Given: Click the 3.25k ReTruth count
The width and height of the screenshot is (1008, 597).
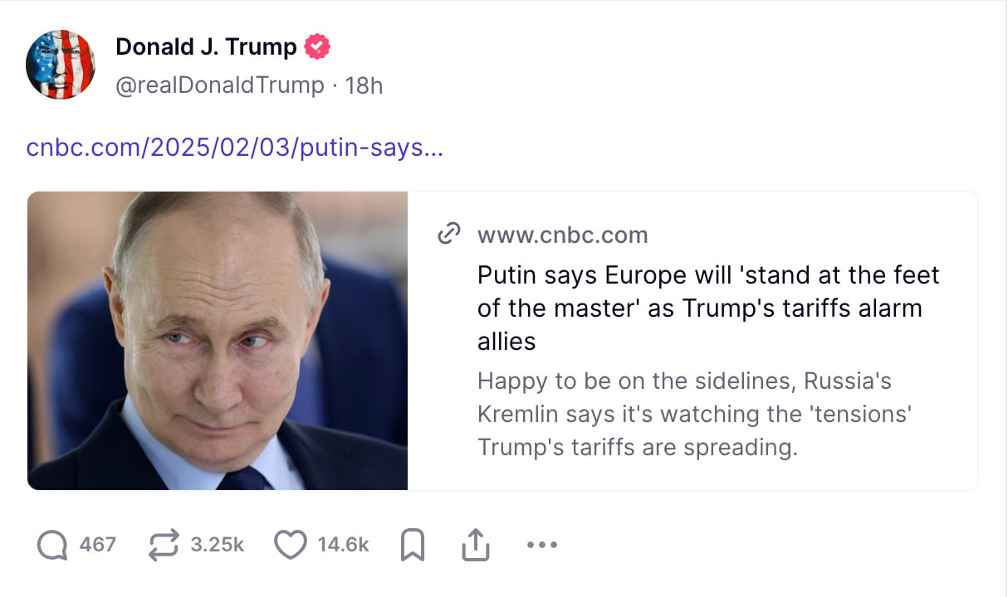Looking at the screenshot, I should [217, 545].
